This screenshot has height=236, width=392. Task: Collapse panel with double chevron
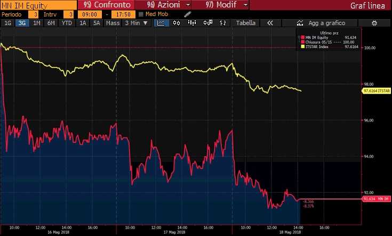pos(270,23)
